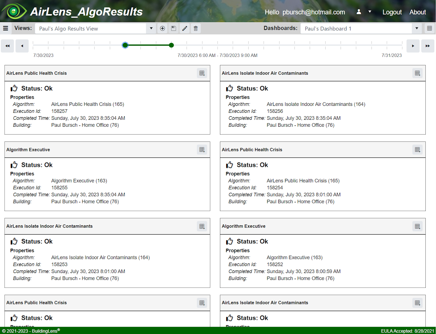436x334 pixels.
Task: Click the BuildingLens copyright footer text
Action: pos(31,331)
